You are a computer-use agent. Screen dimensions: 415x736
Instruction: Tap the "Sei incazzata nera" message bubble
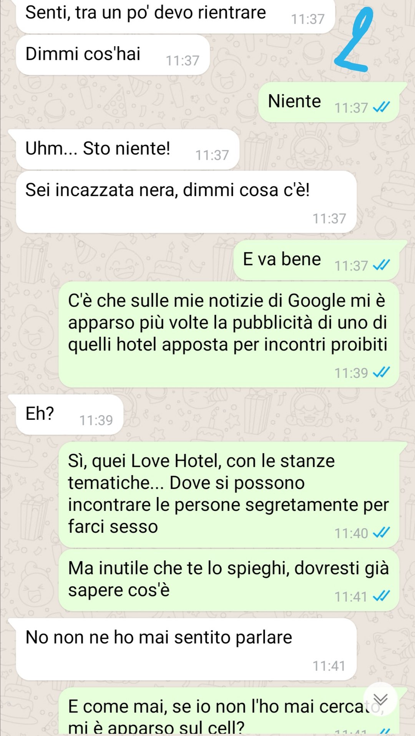coord(186,202)
